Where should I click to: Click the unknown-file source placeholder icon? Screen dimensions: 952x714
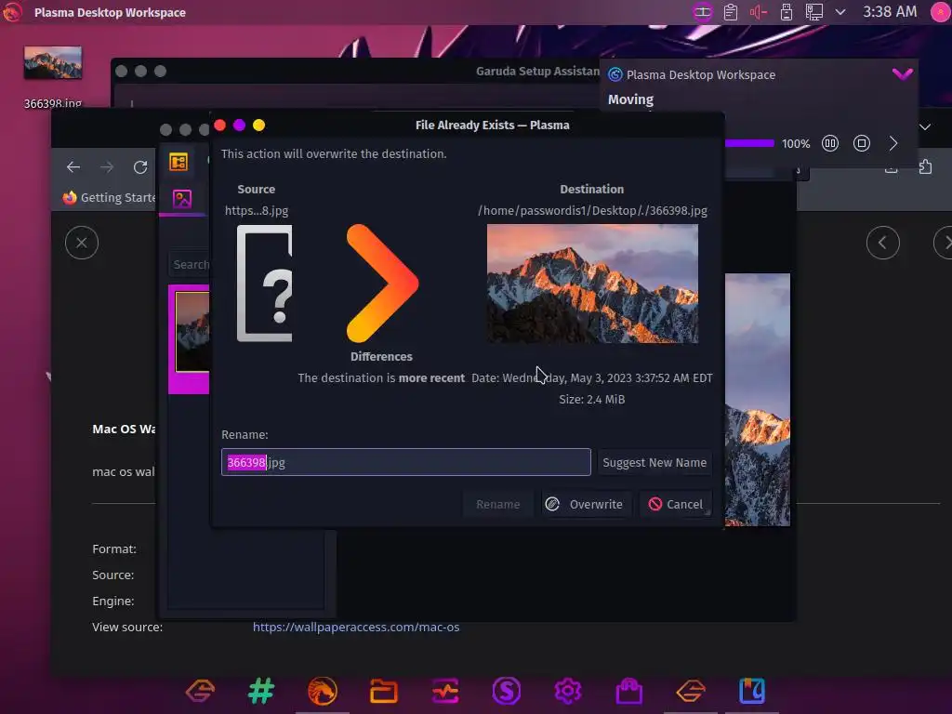[x=264, y=284]
